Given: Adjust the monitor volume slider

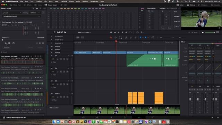Looking at the screenshot, I should point(210,32).
